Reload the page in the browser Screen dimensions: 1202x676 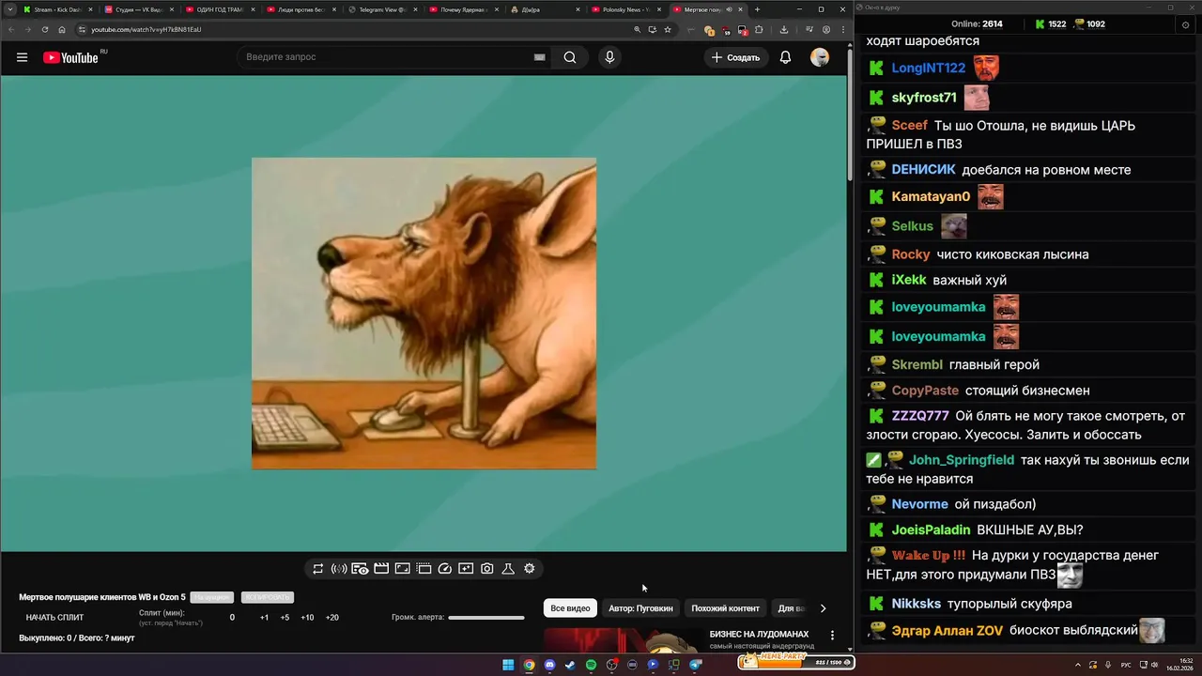click(x=45, y=29)
